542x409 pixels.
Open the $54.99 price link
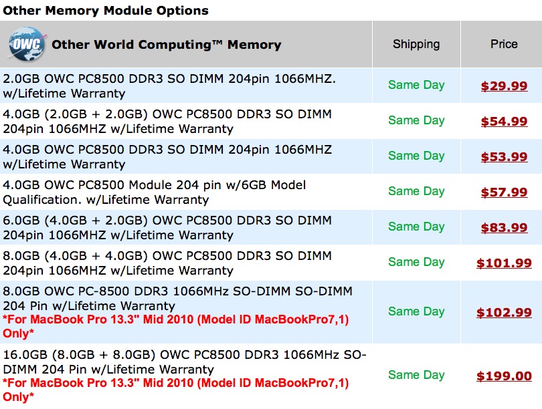(504, 121)
